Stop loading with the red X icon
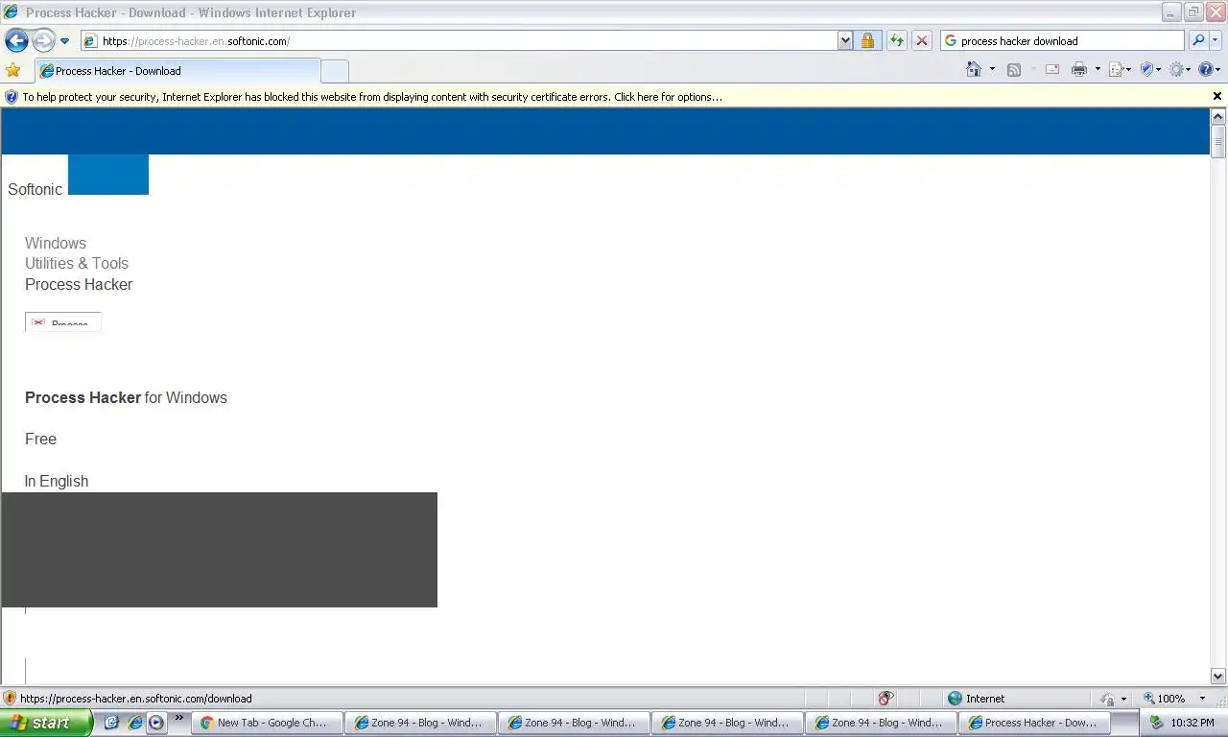The image size is (1228, 737). 922,40
